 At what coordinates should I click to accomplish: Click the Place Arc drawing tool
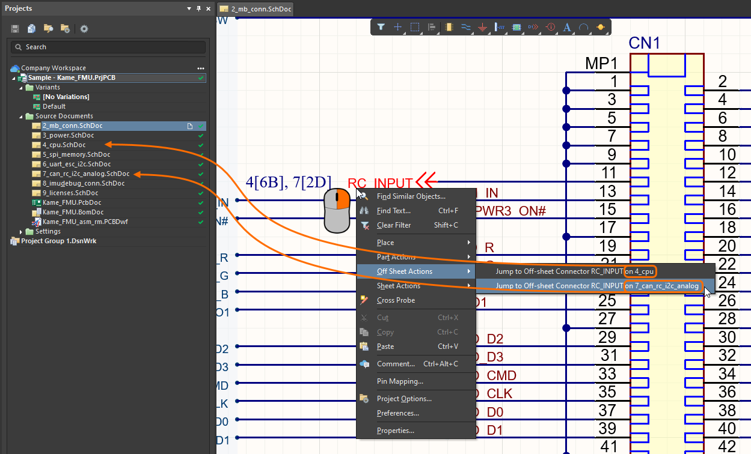583,27
